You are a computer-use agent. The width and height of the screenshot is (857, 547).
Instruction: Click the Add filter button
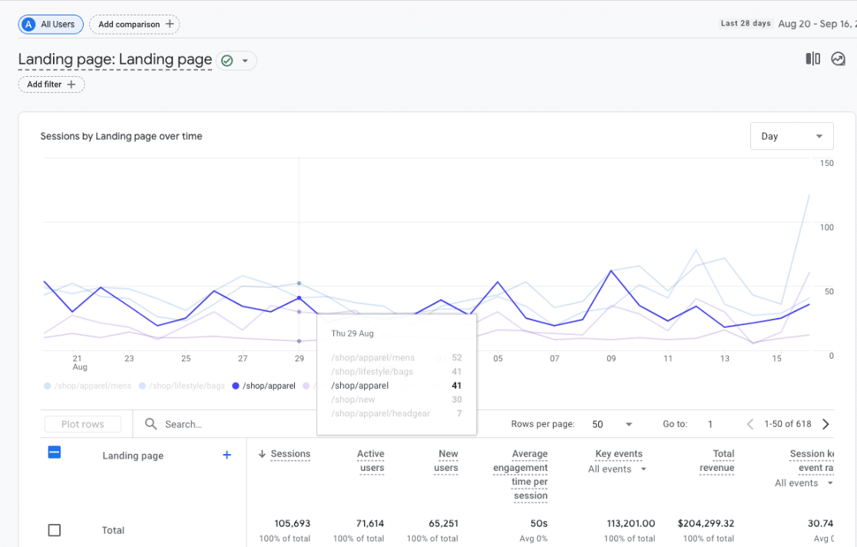click(51, 85)
